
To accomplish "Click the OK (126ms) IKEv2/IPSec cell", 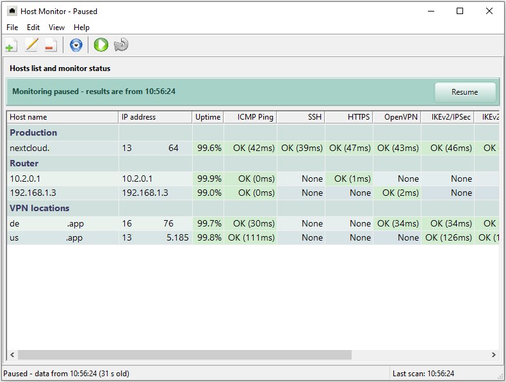I will [448, 237].
